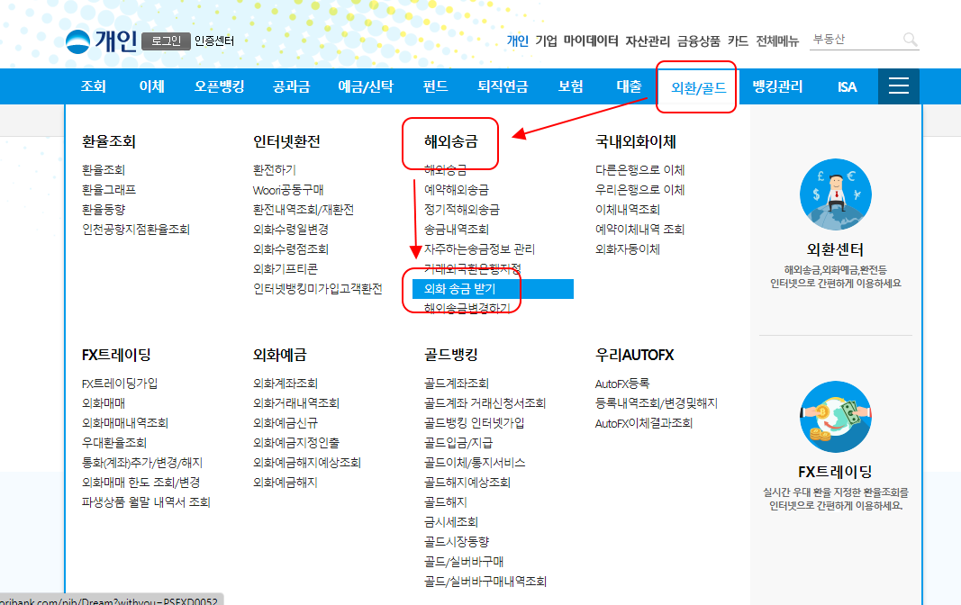
Task: Click the 외환센터 globe illustration
Action: coord(836,194)
